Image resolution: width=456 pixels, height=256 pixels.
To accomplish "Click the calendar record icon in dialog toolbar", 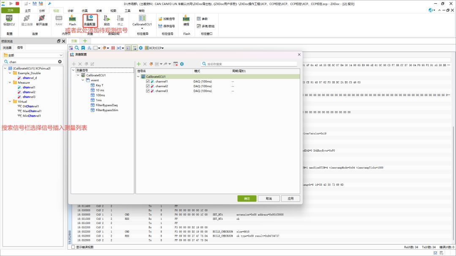I will (175, 64).
